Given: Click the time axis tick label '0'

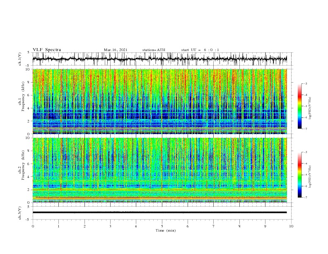Looking at the screenshot, I should 33,226.
